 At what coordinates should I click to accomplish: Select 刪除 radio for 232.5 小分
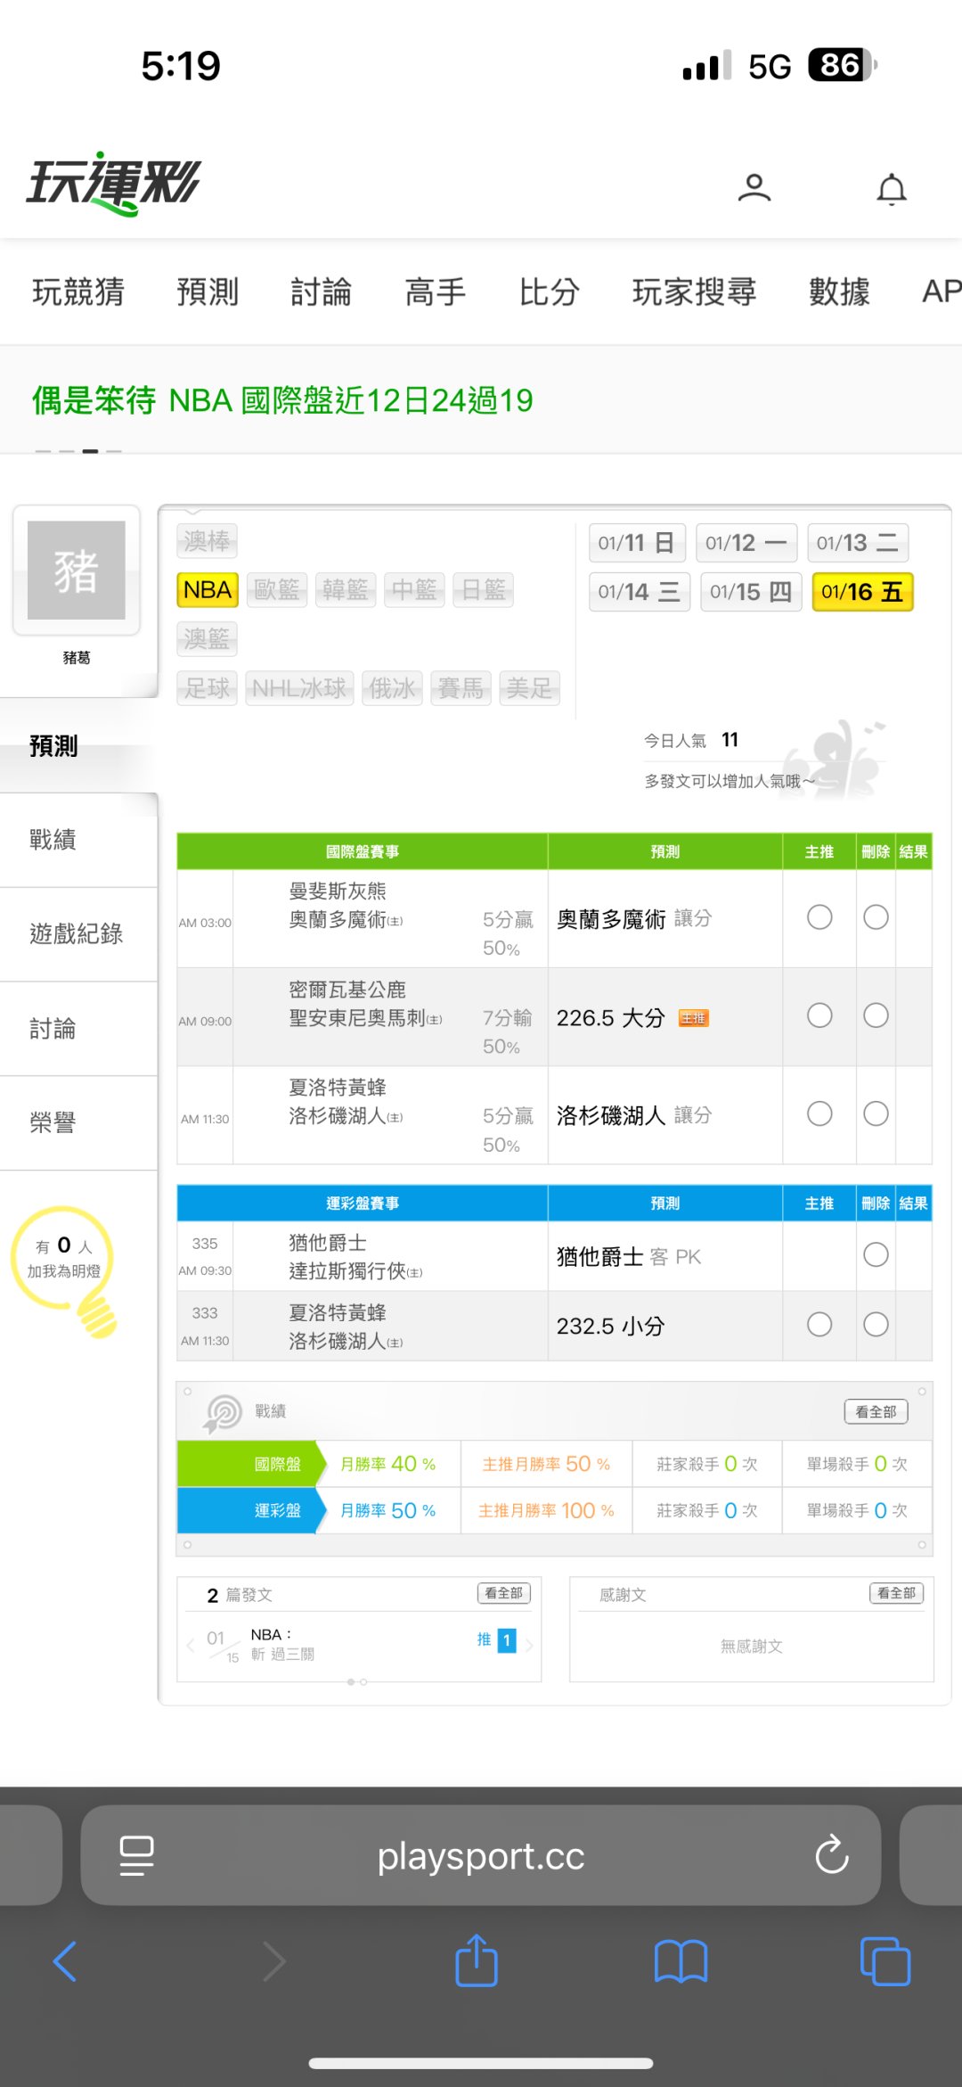point(876,1325)
